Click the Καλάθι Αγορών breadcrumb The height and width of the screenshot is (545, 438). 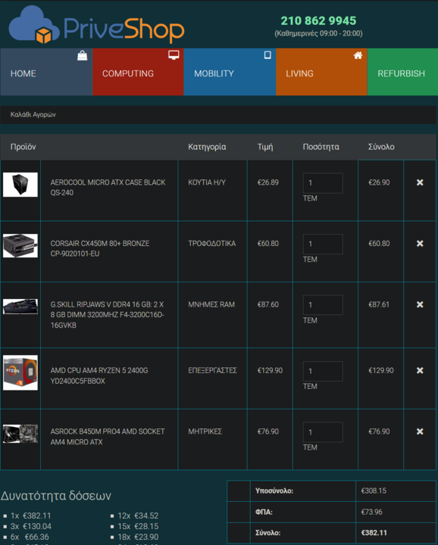pos(33,114)
